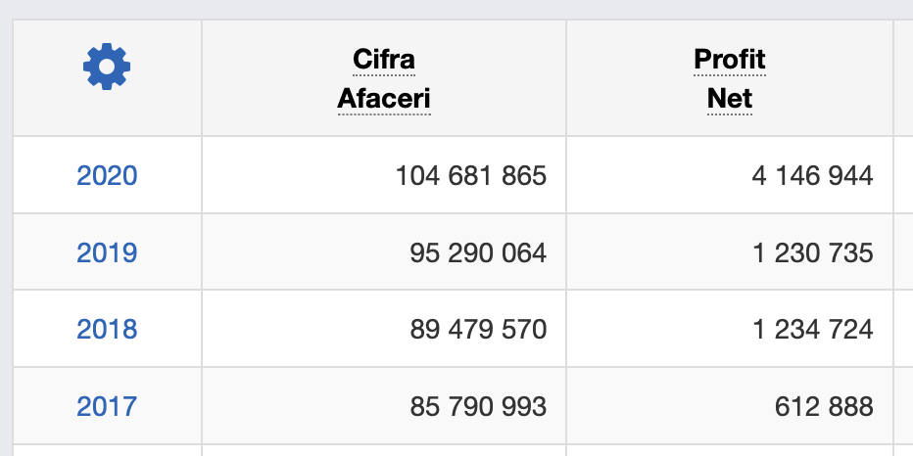Click the 2017 turnover value 85 790 993
This screenshot has height=456, width=913.
477,406
